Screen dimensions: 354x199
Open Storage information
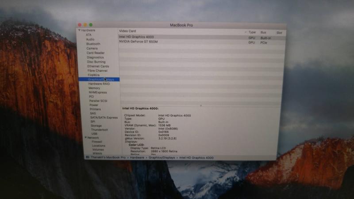[x=96, y=126]
